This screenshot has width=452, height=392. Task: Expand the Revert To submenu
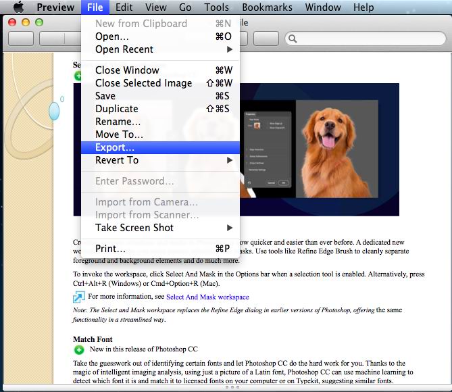coord(160,160)
